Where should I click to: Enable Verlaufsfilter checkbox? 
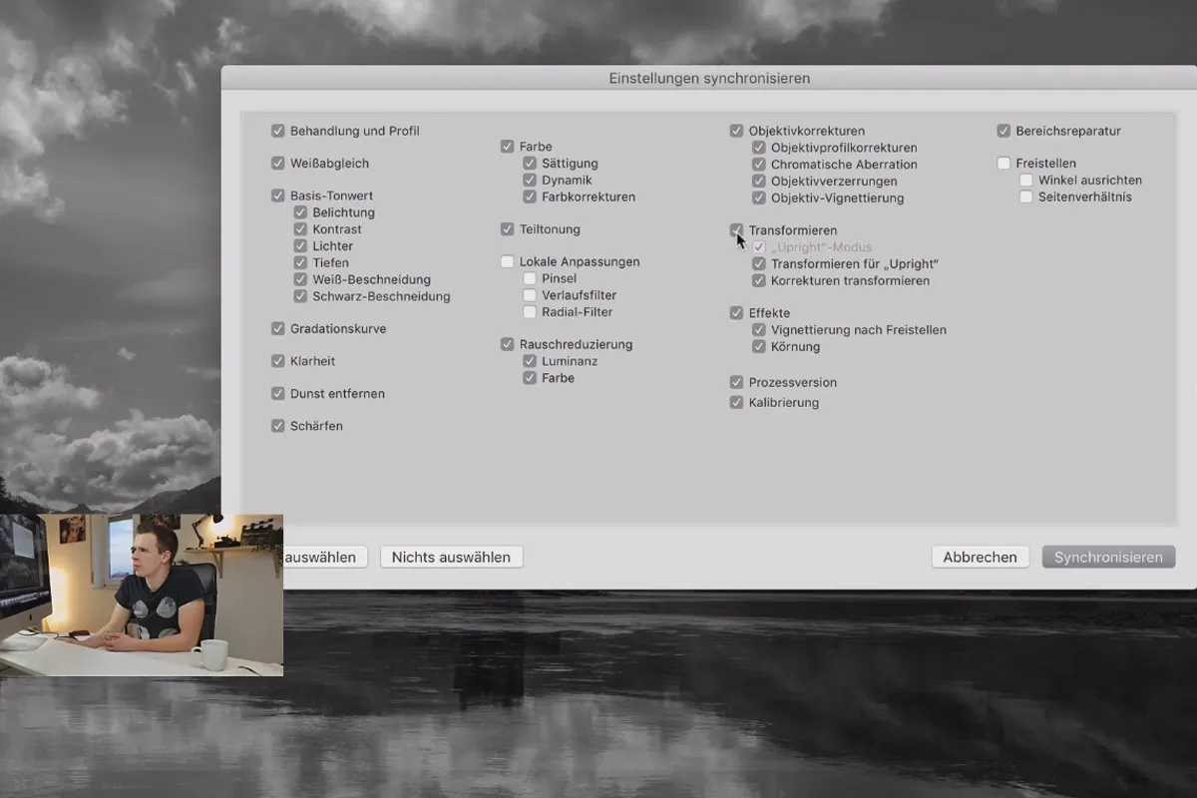coord(530,295)
